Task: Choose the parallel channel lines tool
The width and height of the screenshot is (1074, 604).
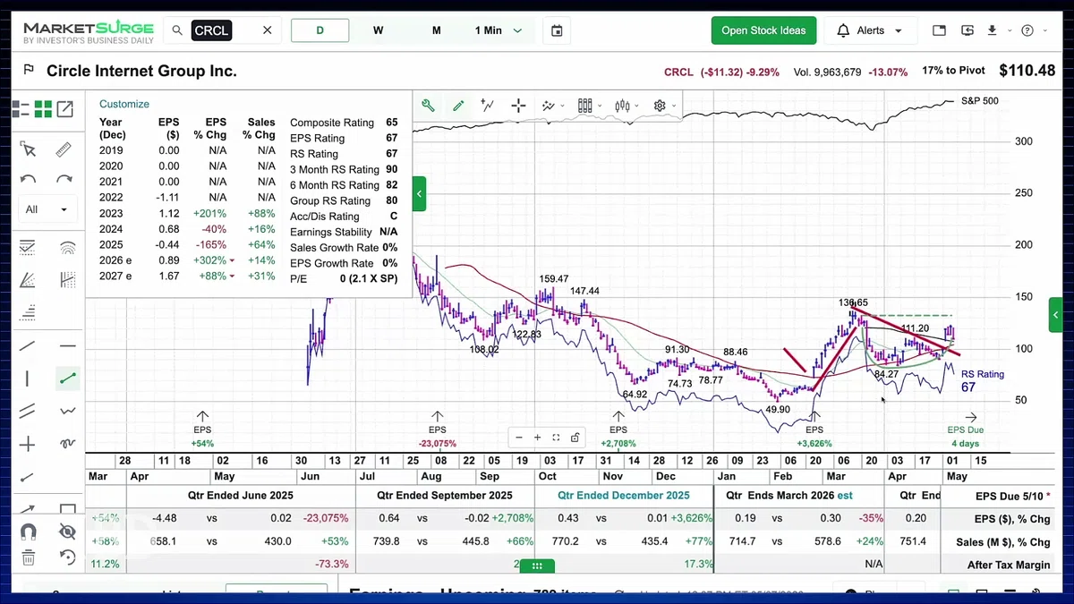Action: pyautogui.click(x=28, y=411)
